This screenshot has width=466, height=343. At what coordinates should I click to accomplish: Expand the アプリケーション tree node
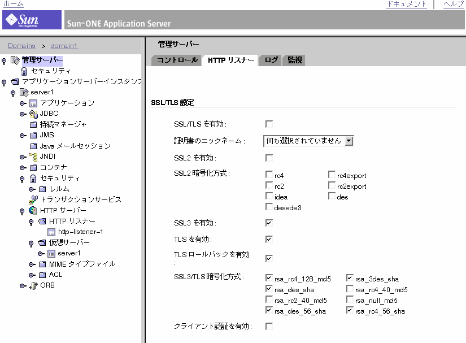(23, 103)
